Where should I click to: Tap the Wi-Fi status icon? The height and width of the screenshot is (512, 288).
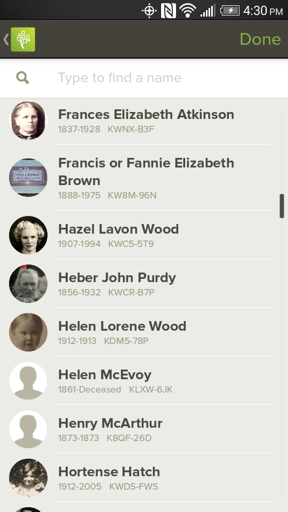[188, 11]
